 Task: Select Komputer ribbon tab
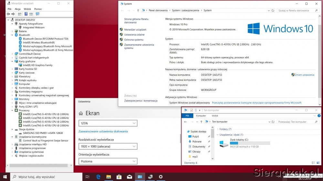click(201, 116)
